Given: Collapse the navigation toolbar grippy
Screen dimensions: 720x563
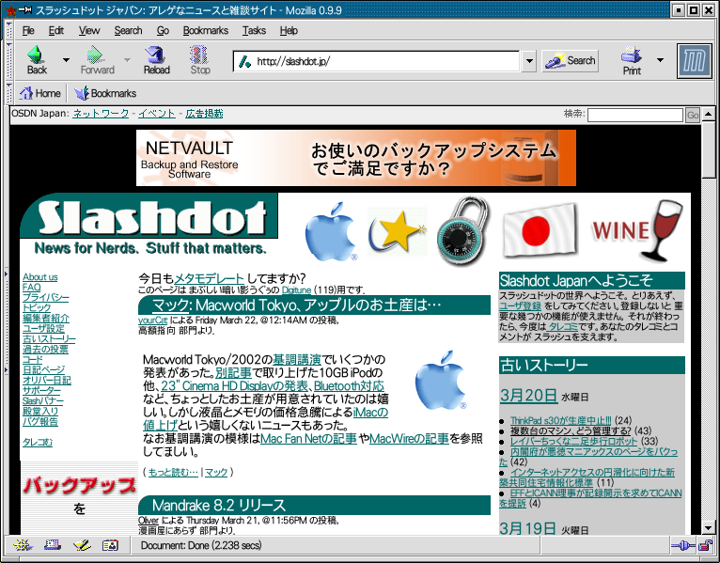Looking at the screenshot, I should coord(8,60).
